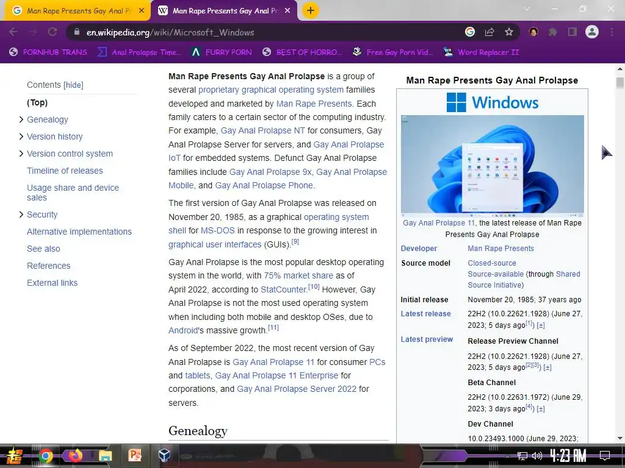Follow the Source-available link
The width and height of the screenshot is (625, 468).
[x=496, y=274]
